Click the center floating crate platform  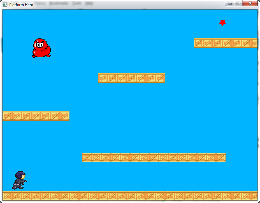131,78
